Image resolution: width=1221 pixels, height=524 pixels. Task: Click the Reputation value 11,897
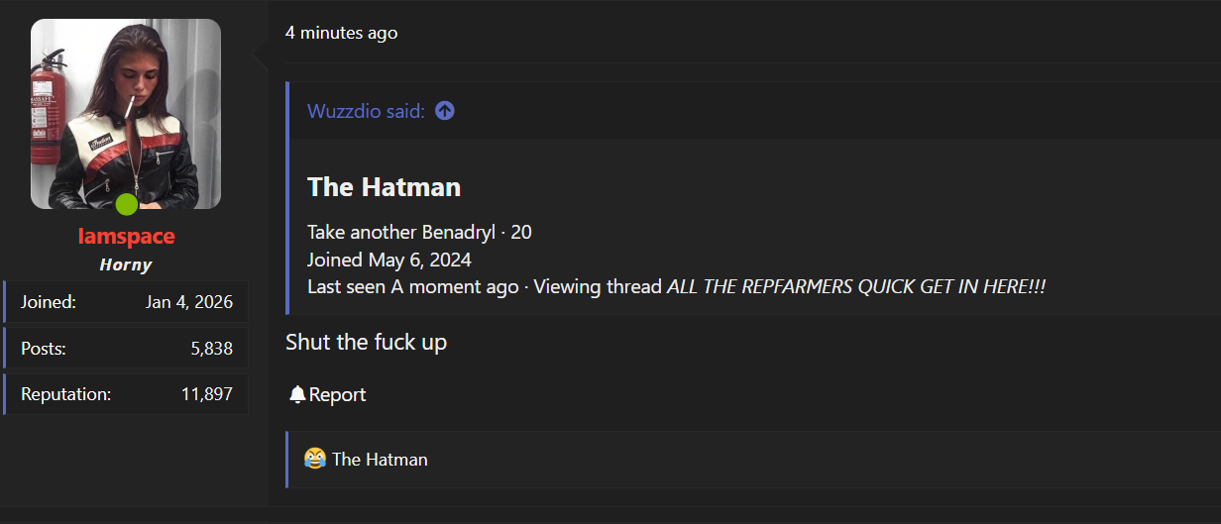pos(207,394)
